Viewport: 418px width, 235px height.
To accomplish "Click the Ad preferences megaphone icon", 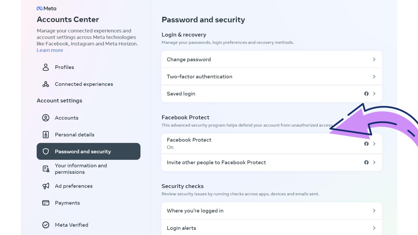I will 46,186.
